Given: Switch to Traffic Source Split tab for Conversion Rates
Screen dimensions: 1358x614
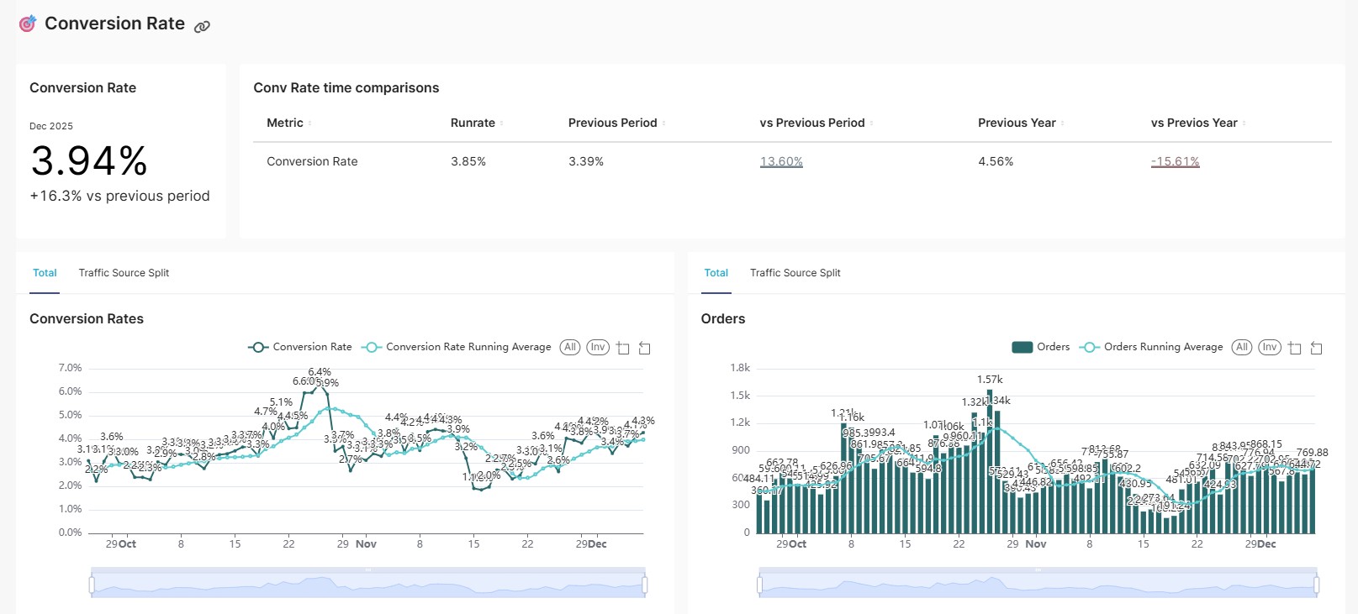Looking at the screenshot, I should (124, 273).
